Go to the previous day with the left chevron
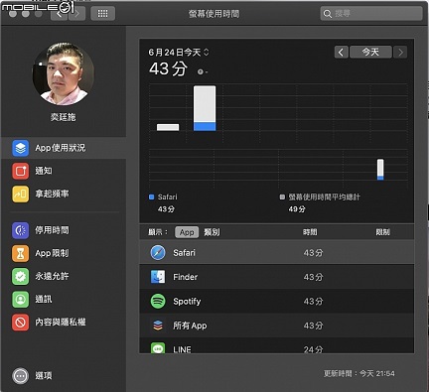Screen dimensions: 429x392 tap(342, 53)
